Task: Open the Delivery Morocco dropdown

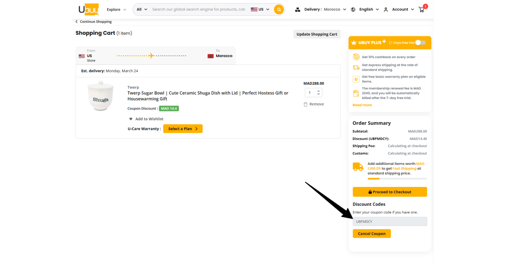Action: point(325,10)
